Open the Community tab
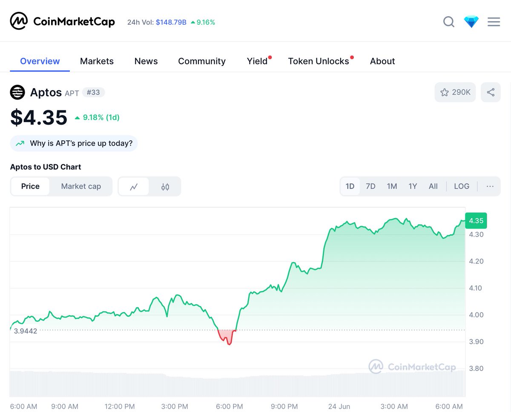This screenshot has width=511, height=412. point(202,61)
